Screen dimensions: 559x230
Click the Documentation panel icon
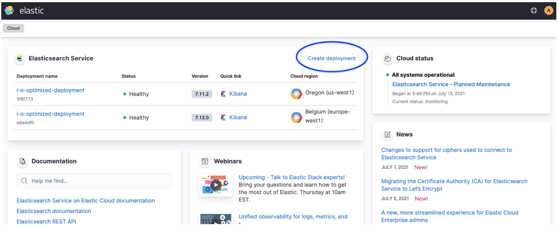23,161
